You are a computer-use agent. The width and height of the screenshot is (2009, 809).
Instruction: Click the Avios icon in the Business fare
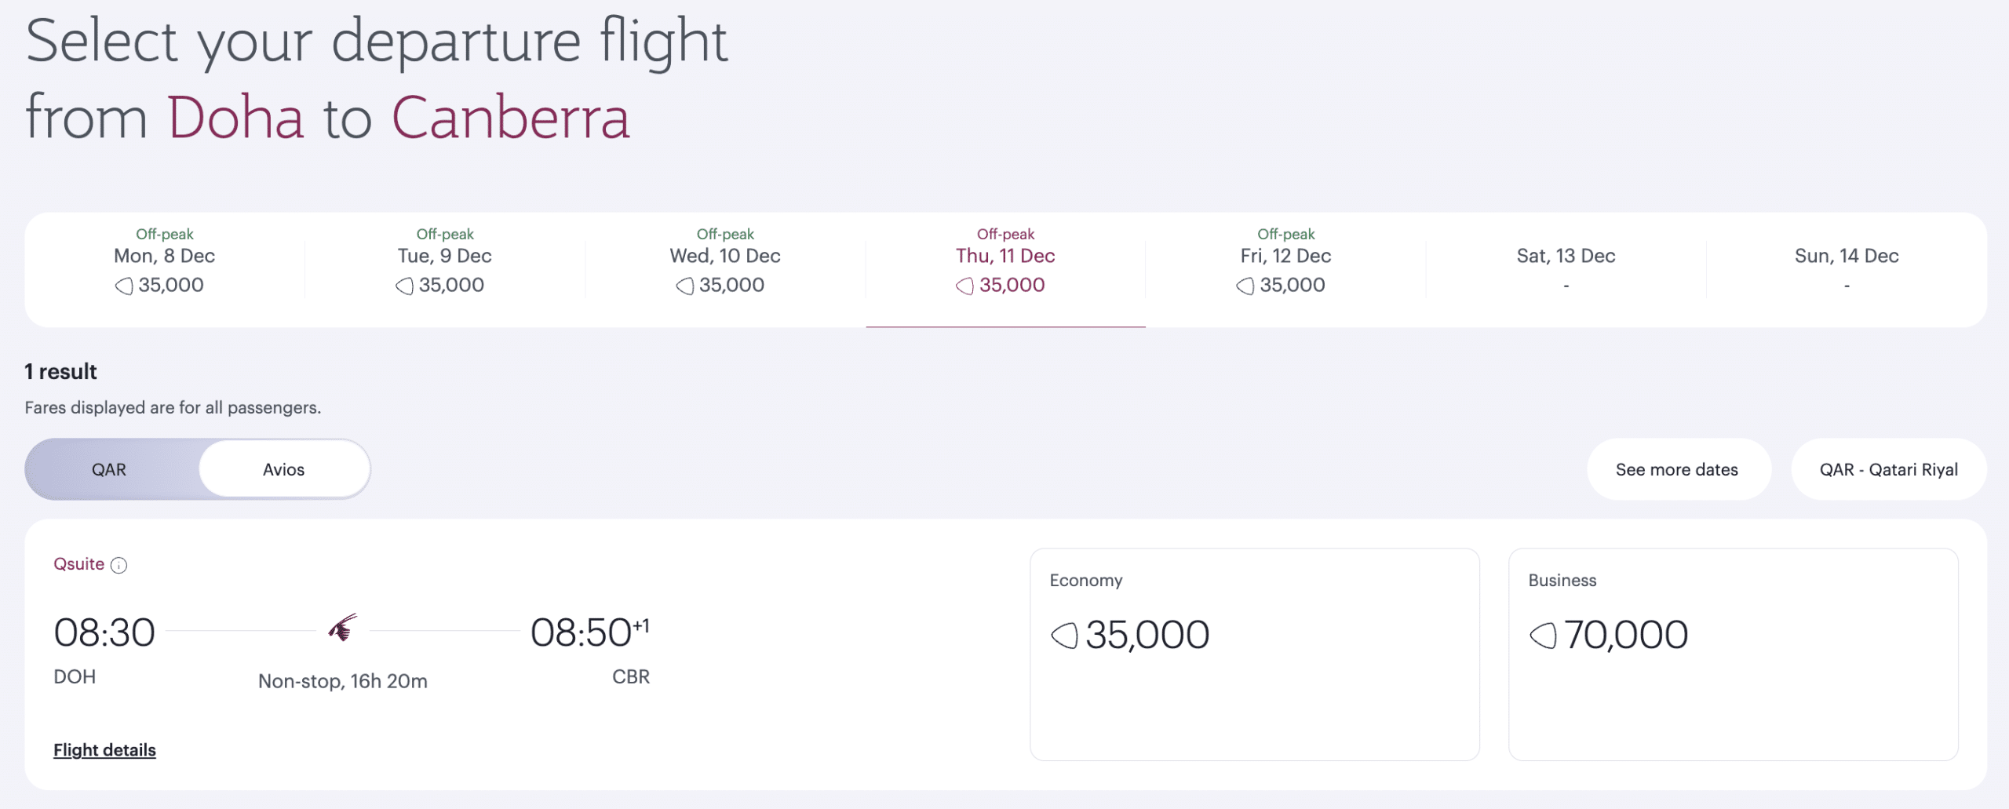pos(1543,635)
